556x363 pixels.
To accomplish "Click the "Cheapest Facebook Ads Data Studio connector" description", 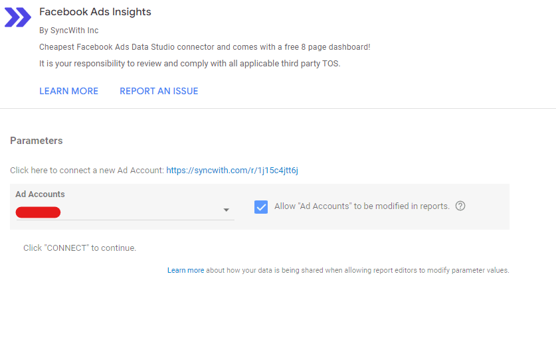I will coord(205,47).
